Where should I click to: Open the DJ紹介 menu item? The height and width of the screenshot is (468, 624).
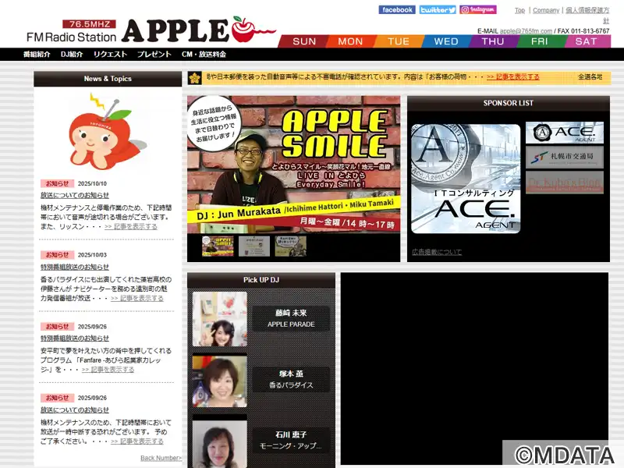pyautogui.click(x=72, y=55)
